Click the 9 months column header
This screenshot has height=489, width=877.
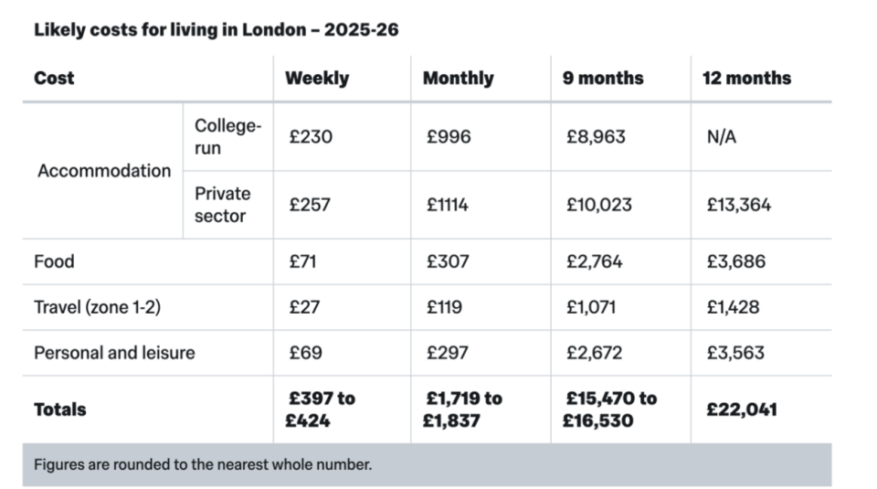(603, 79)
